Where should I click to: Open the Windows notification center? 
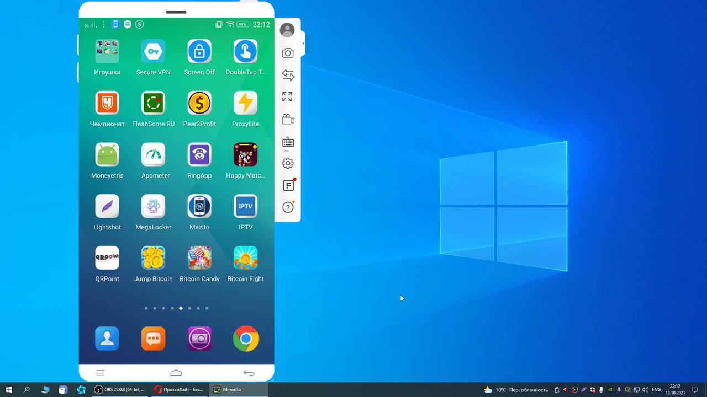[695, 389]
